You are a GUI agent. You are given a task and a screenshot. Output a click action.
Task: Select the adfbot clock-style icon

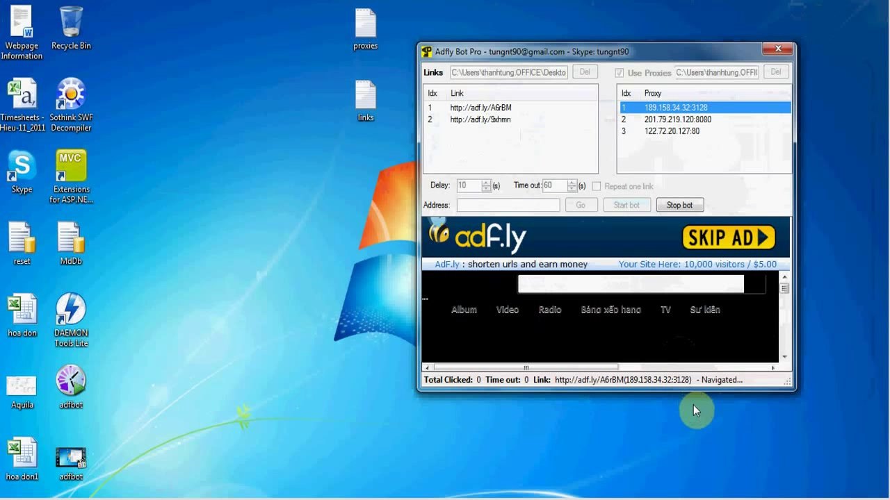coord(71,386)
